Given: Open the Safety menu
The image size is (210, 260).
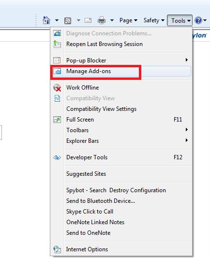Looking at the screenshot, I should [154, 20].
